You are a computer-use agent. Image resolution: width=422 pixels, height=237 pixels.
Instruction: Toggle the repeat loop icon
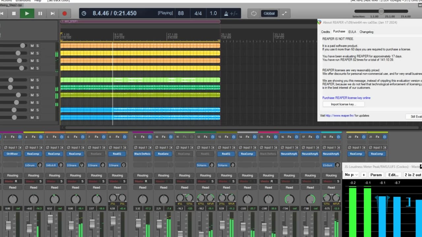click(254, 13)
